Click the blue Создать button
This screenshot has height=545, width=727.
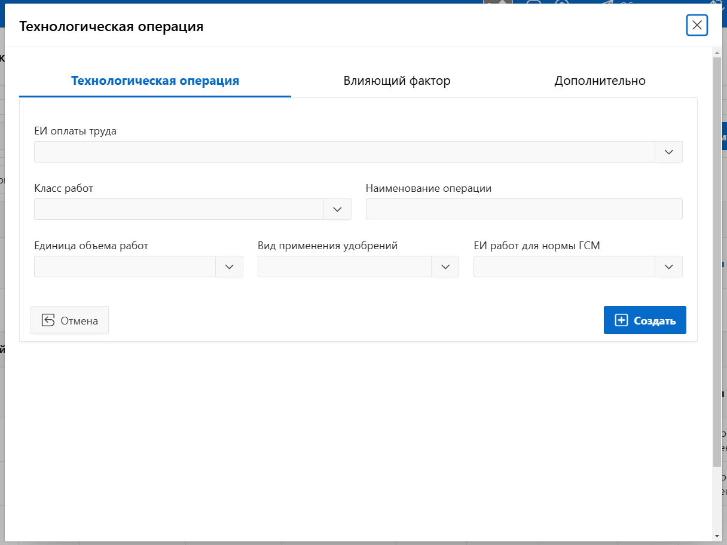pyautogui.click(x=644, y=320)
